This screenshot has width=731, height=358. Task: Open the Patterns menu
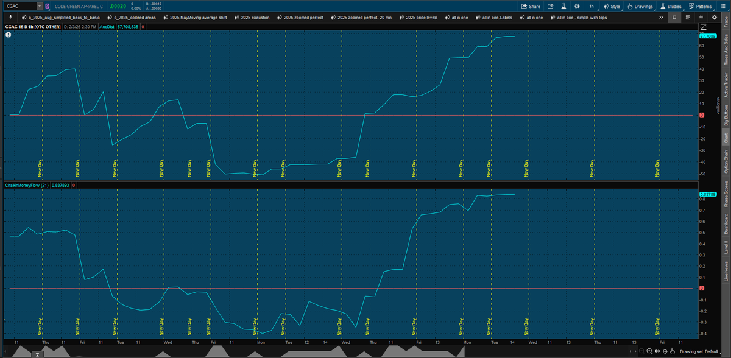700,6
